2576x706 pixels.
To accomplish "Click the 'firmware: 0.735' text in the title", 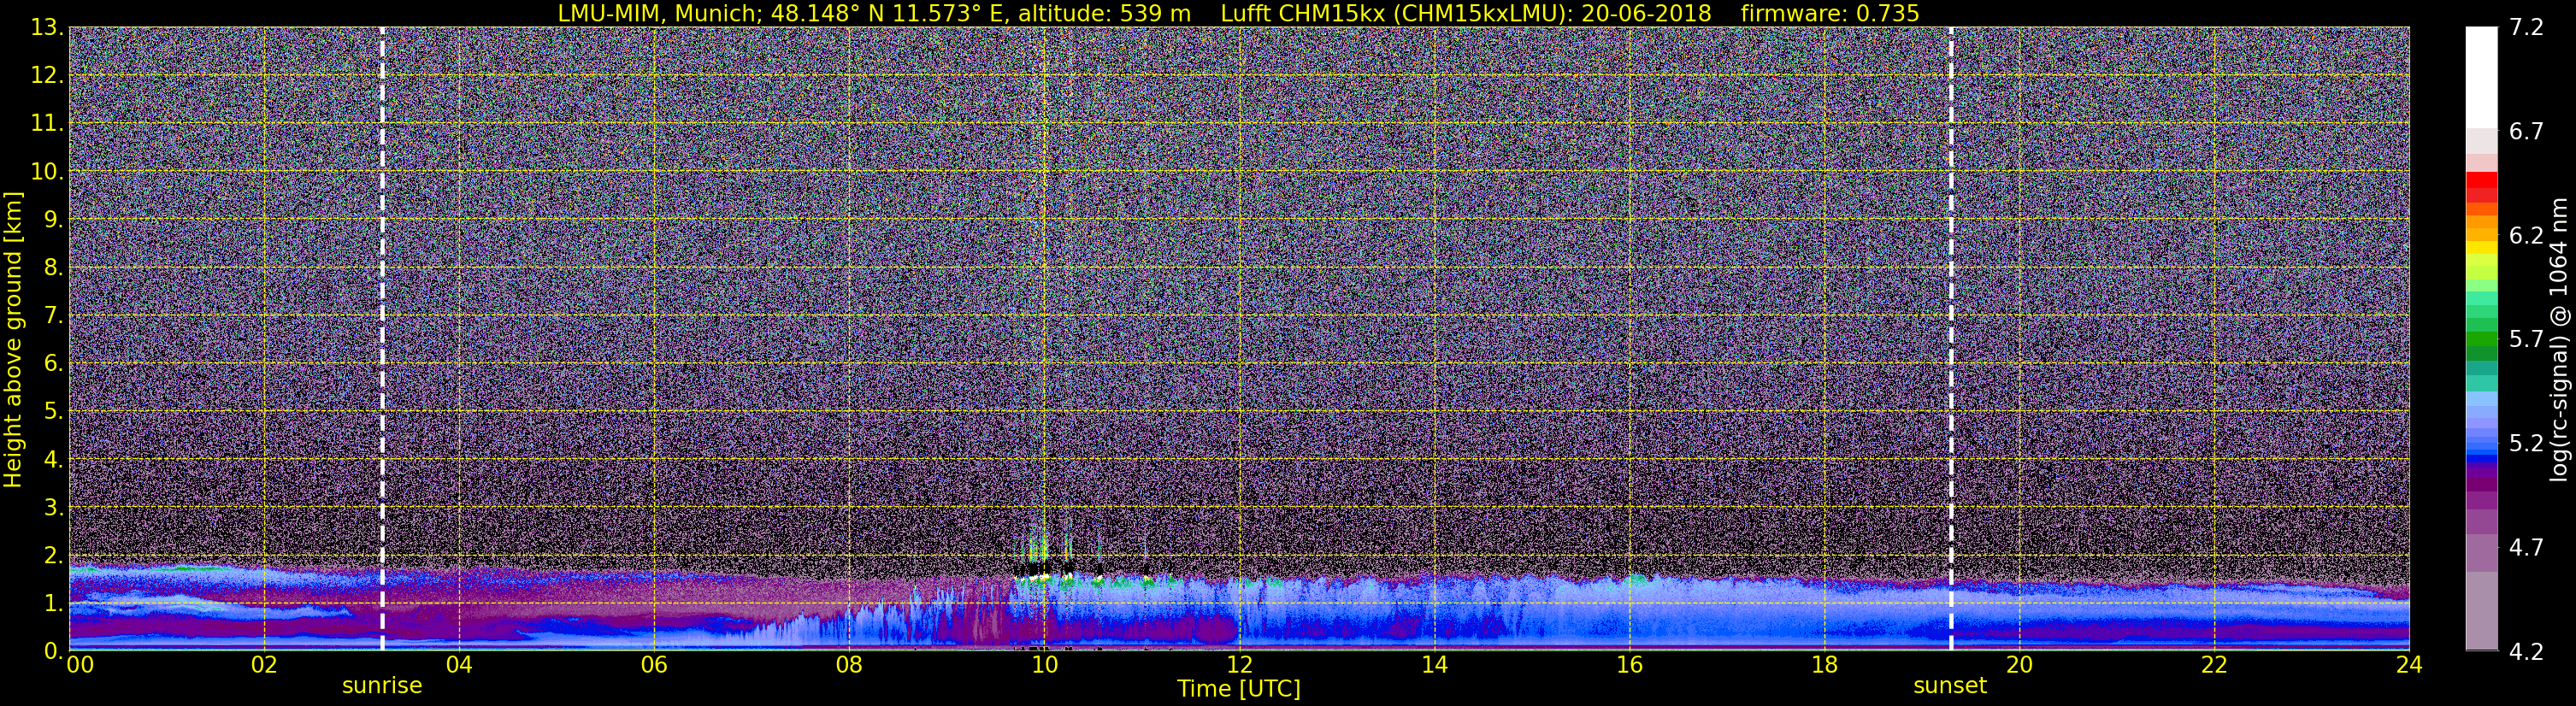I will [x=1829, y=13].
